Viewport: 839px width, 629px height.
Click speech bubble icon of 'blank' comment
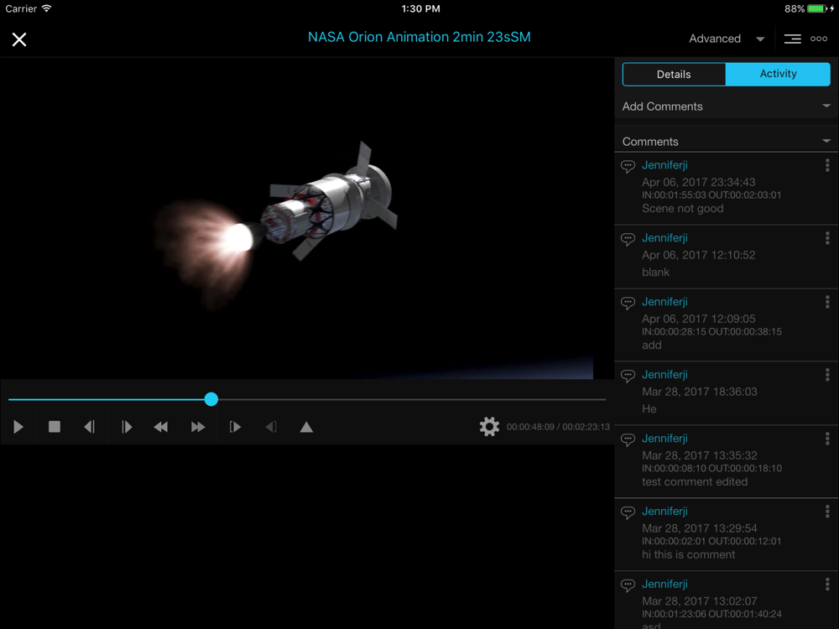click(x=628, y=238)
